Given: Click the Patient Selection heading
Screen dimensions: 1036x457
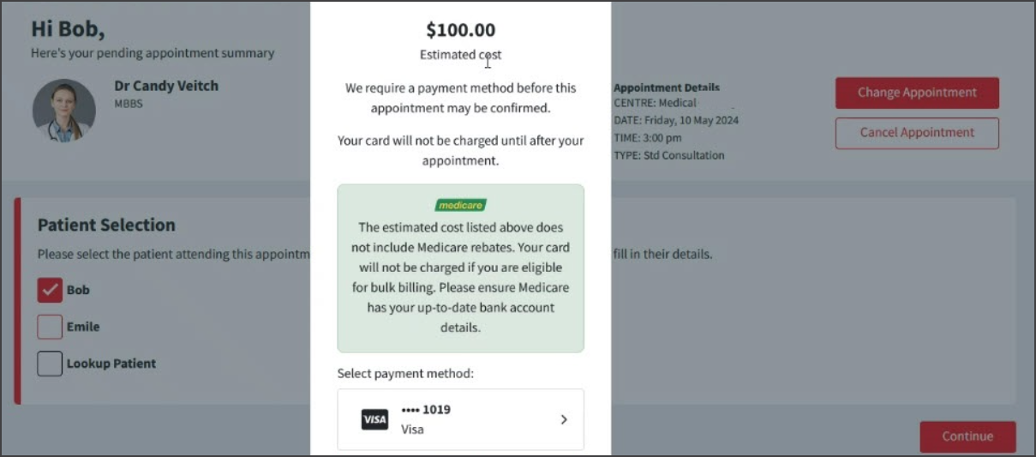Looking at the screenshot, I should click(106, 225).
